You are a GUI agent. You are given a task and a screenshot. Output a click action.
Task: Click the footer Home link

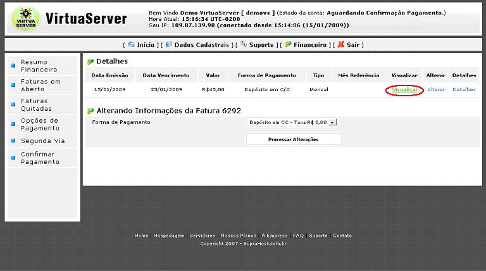[x=141, y=236]
